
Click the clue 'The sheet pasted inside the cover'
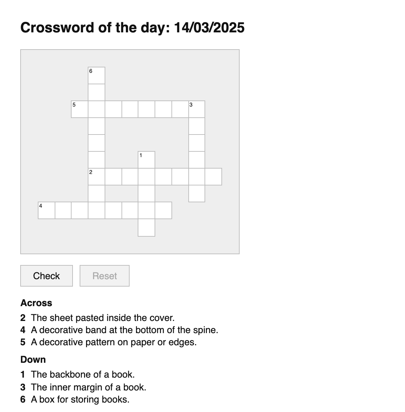pos(103,318)
